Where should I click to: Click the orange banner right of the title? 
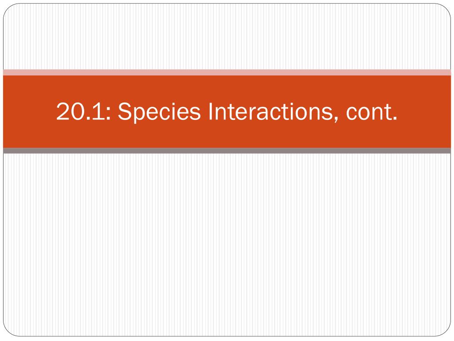[424, 111]
